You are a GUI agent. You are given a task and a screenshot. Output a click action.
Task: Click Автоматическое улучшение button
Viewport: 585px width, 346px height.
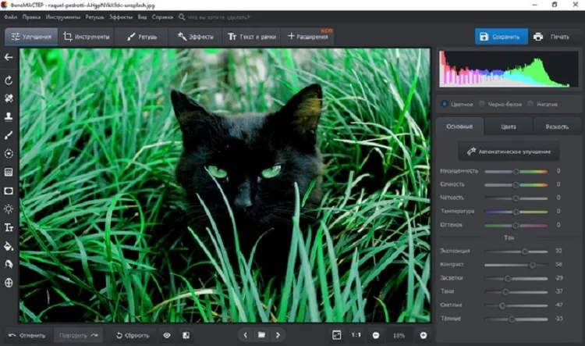click(x=509, y=152)
